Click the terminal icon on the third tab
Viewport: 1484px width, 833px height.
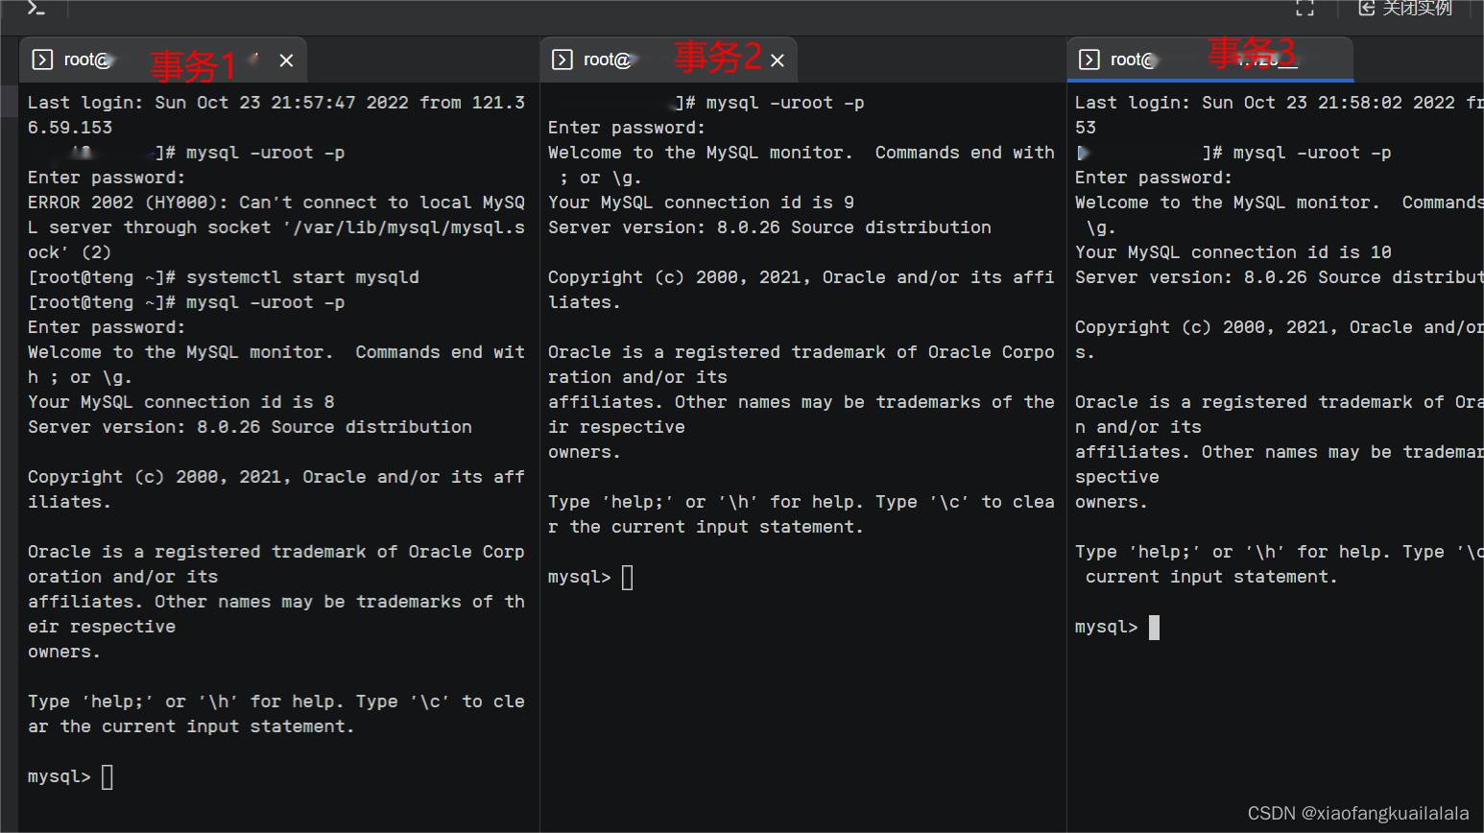1089,59
